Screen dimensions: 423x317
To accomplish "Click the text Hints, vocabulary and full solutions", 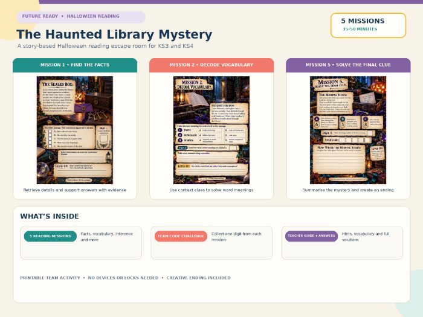I will pyautogui.click(x=366, y=237).
